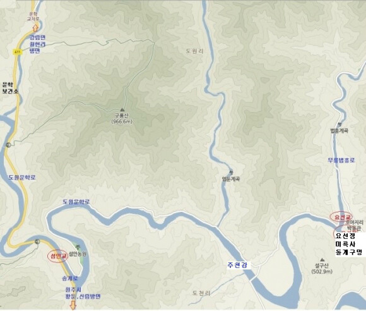Click the circular marker on road below 운학보건소
This screenshot has width=366, height=311.
coord(8,145)
